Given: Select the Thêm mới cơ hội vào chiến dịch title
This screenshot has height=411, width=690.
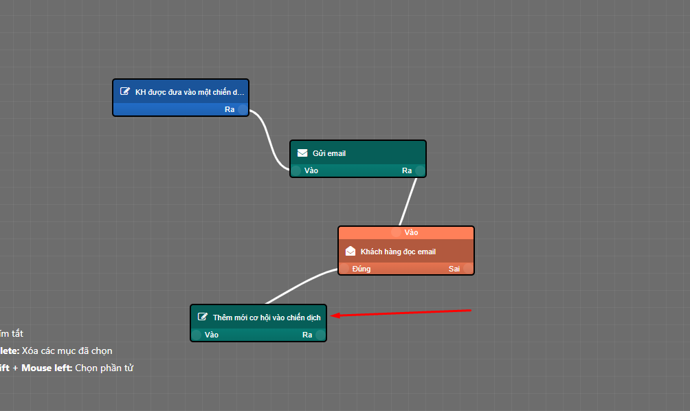Looking at the screenshot, I should (x=266, y=318).
